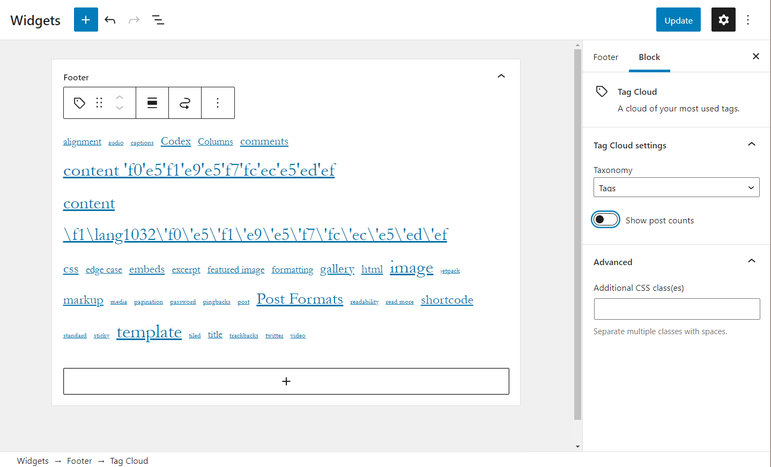This screenshot has width=771, height=467.
Task: Open the Taxonomy dropdown
Action: tap(676, 187)
